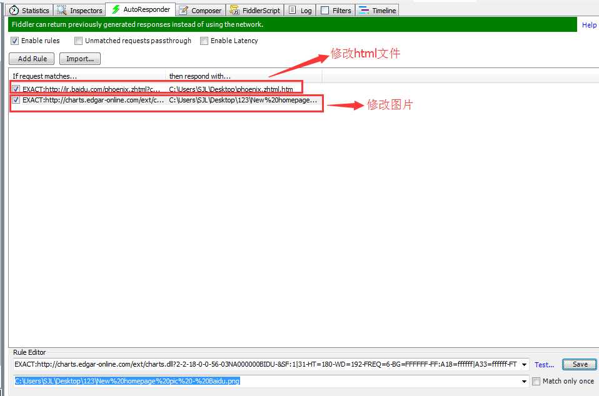Screen dimensions: 599x396
Task: Click the then respond with column header
Action: point(244,76)
